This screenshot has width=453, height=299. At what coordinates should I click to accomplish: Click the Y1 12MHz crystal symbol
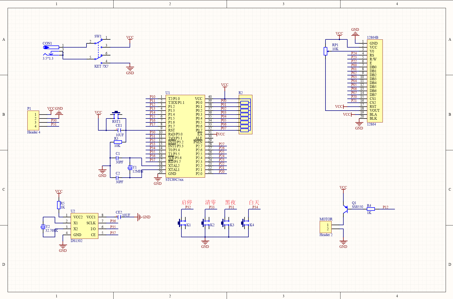(x=130, y=168)
